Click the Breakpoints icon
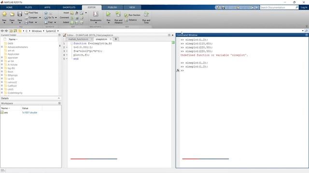This screenshot has height=173, width=309. pyautogui.click(x=96, y=14)
